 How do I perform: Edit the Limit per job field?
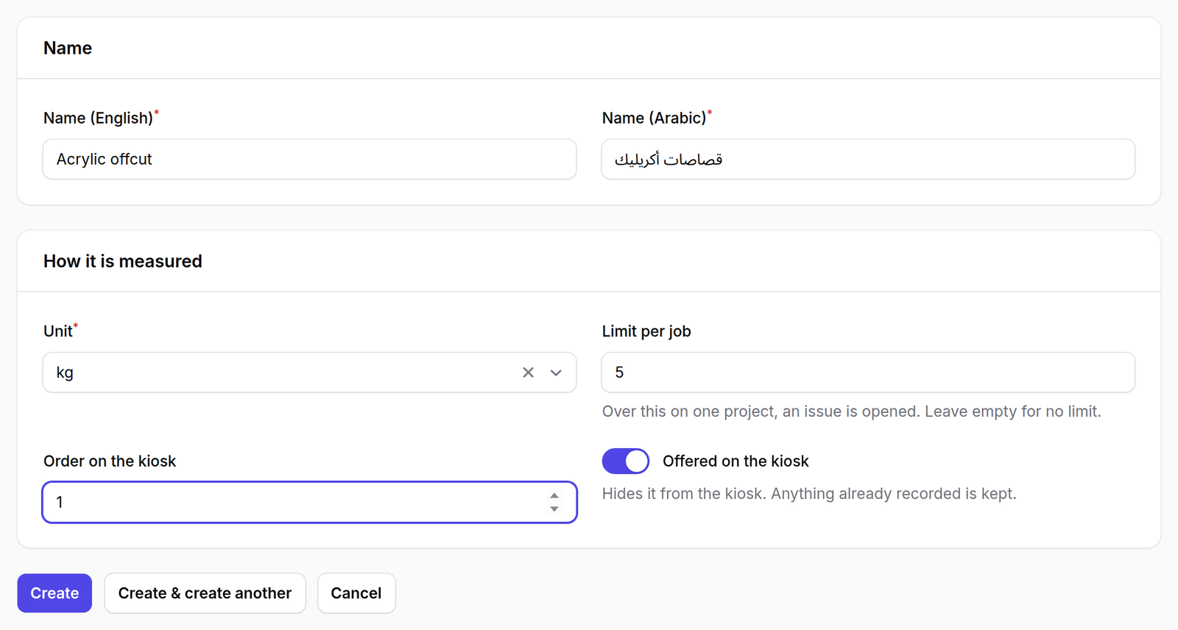(x=868, y=372)
